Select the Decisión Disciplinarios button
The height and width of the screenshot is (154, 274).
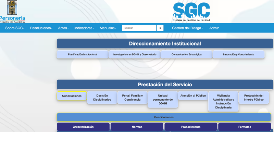102,98
